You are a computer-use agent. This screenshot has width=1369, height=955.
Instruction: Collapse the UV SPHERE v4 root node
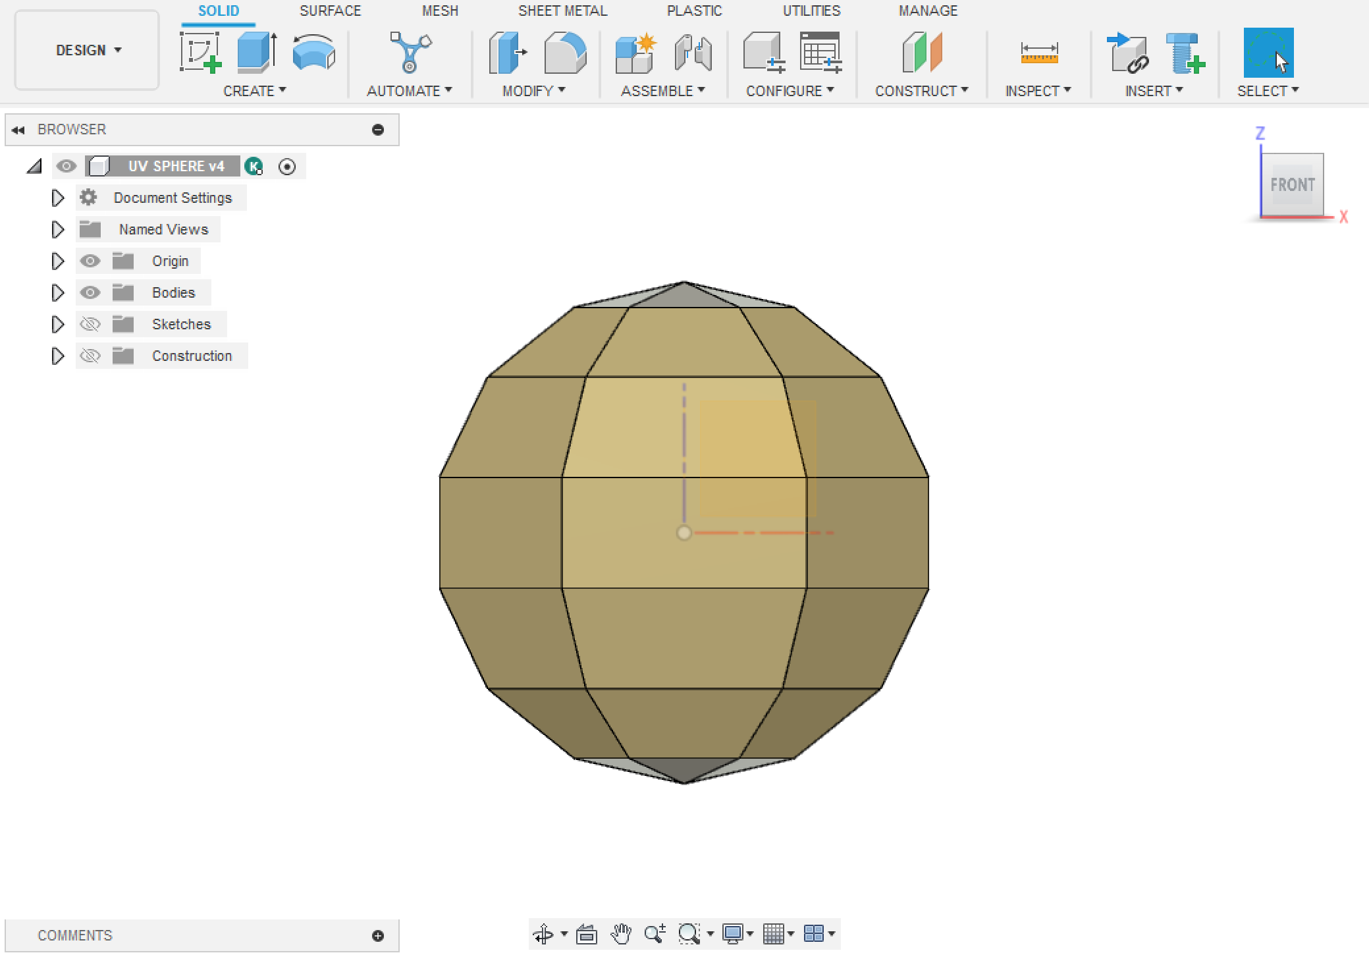tap(34, 166)
